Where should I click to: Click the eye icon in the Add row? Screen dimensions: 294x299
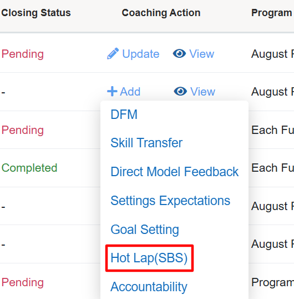pos(180,91)
